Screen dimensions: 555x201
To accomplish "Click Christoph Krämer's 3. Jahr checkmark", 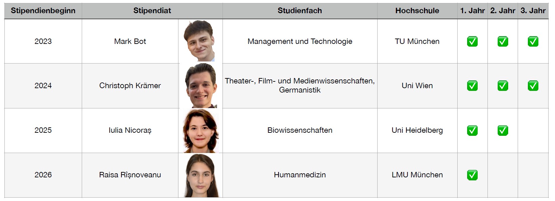I will coord(533,86).
